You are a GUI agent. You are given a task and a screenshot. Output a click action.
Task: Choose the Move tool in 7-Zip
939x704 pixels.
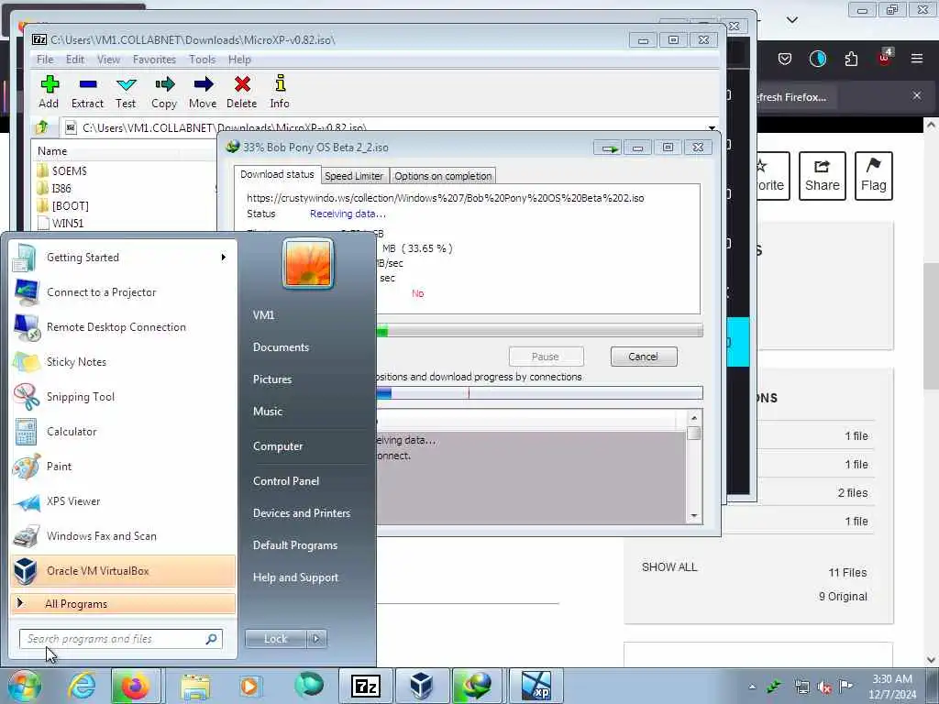[x=203, y=92]
